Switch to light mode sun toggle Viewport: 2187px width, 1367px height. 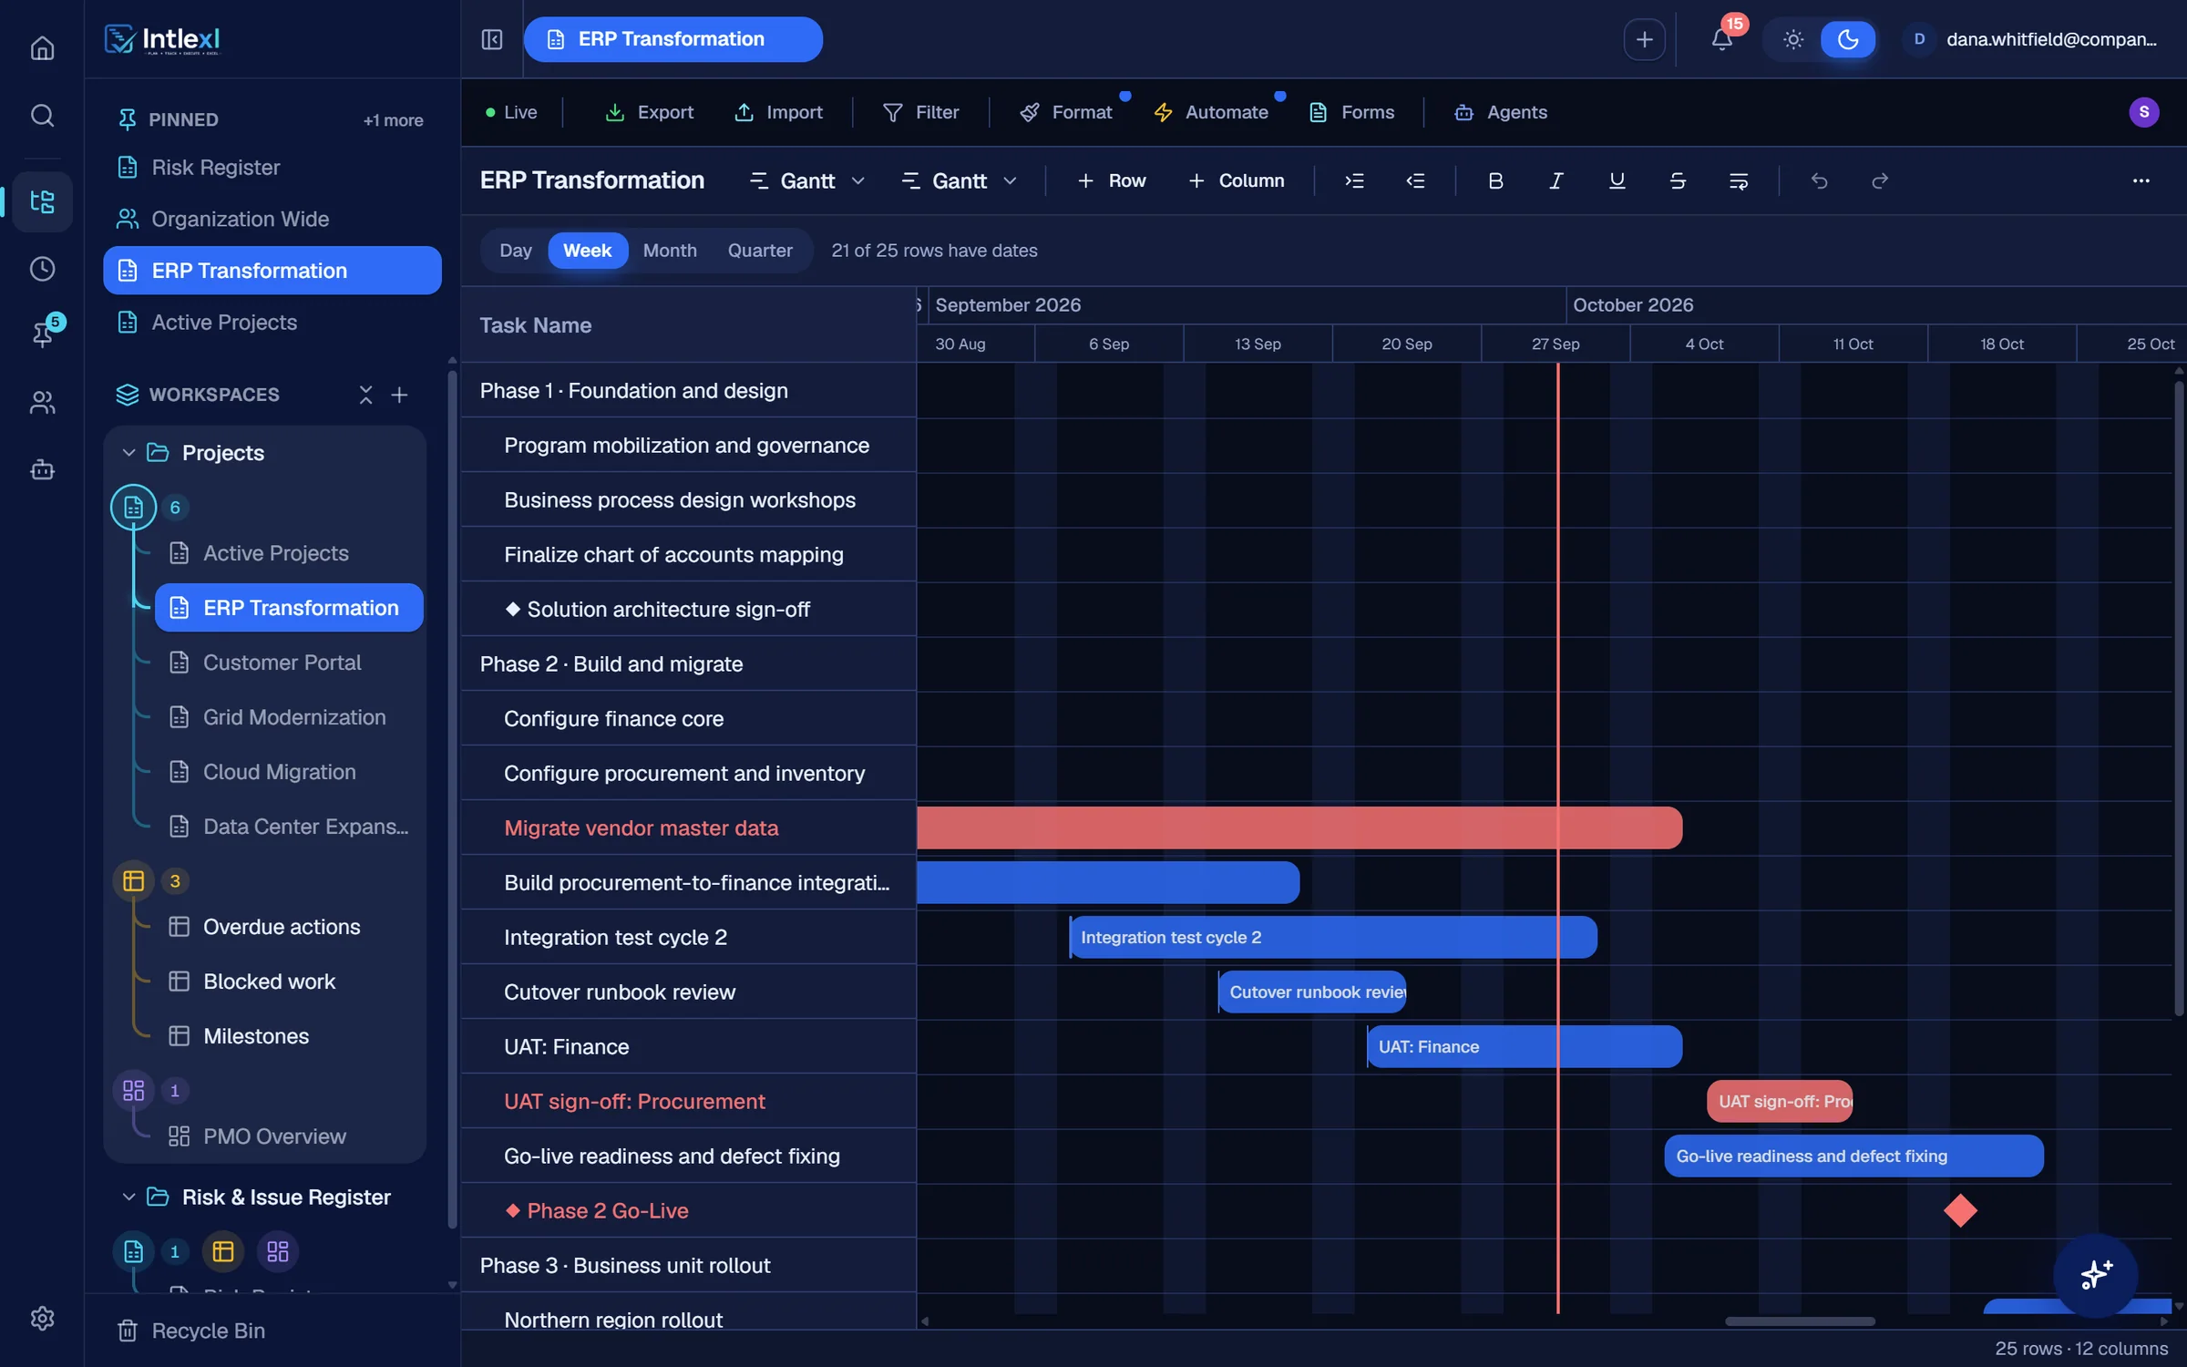1793,39
